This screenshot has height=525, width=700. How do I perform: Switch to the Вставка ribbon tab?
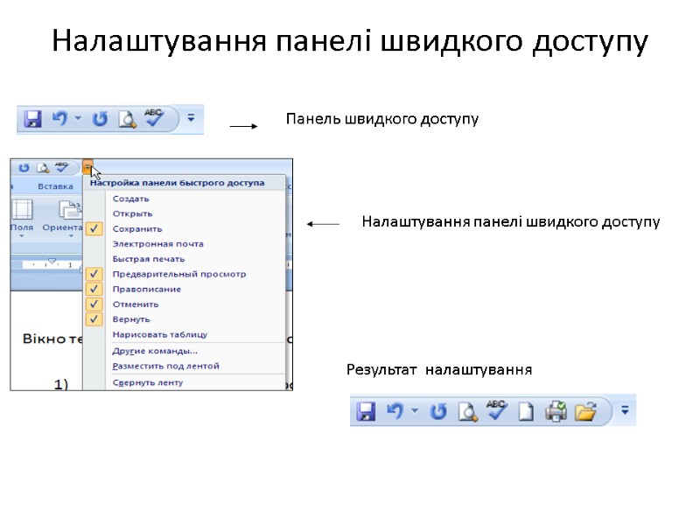(x=55, y=186)
